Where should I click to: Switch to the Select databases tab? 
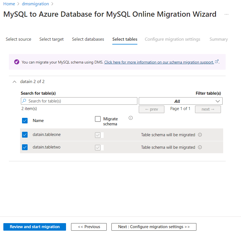pos(88,39)
